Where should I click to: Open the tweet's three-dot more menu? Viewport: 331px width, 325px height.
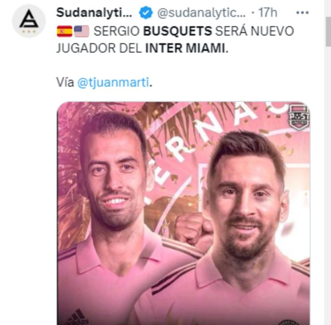302,13
